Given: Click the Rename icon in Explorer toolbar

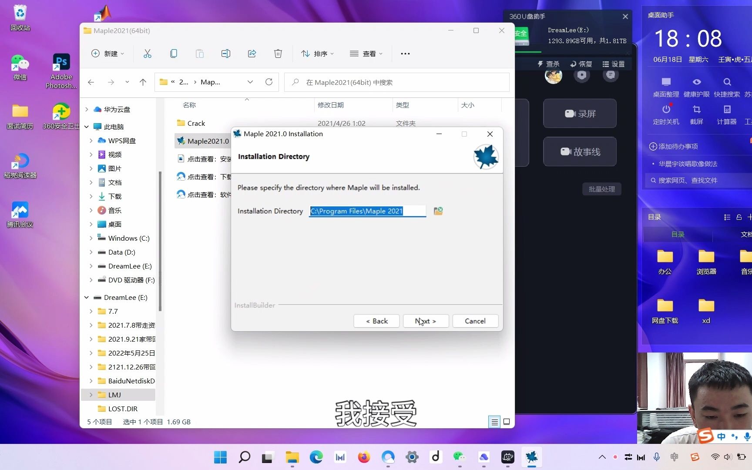Looking at the screenshot, I should (226, 54).
